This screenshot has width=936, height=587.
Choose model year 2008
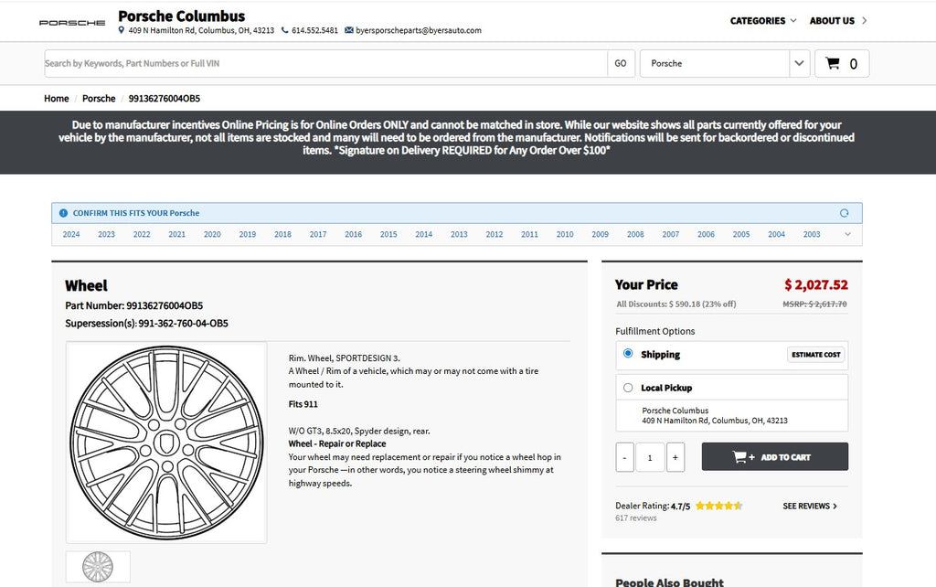point(635,234)
